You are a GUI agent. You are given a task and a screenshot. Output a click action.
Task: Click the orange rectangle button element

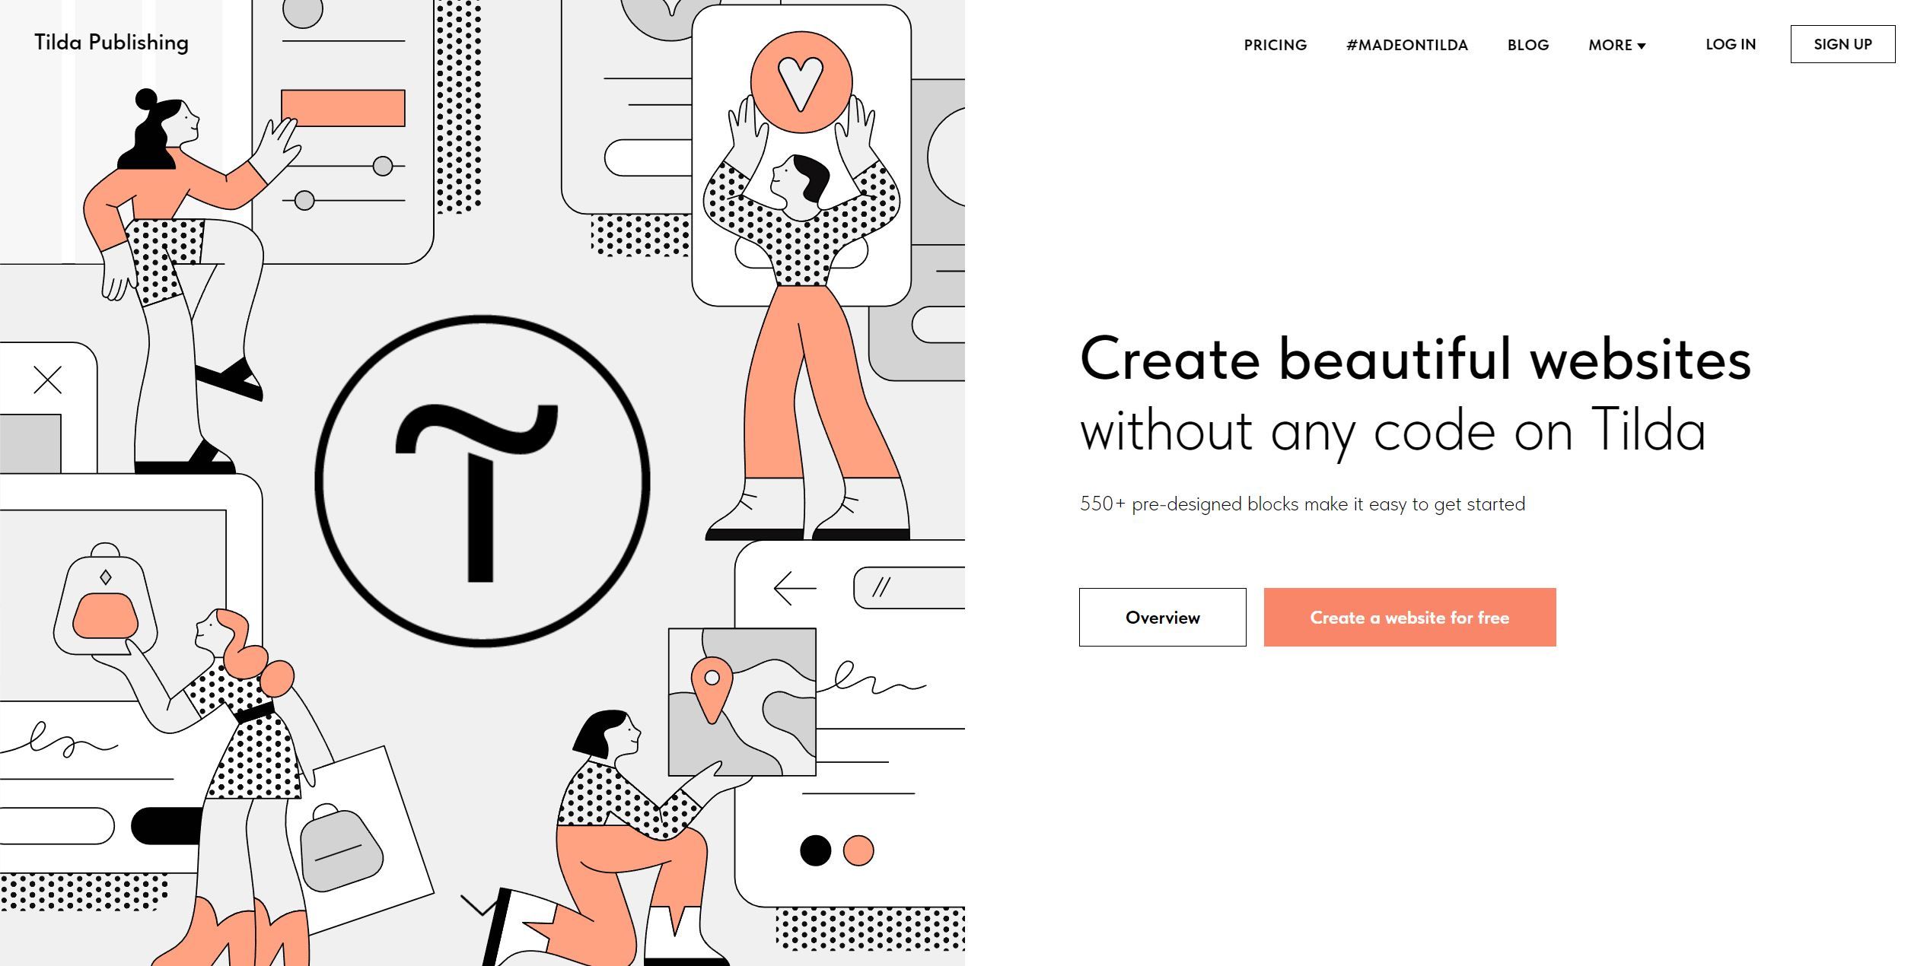click(1411, 618)
